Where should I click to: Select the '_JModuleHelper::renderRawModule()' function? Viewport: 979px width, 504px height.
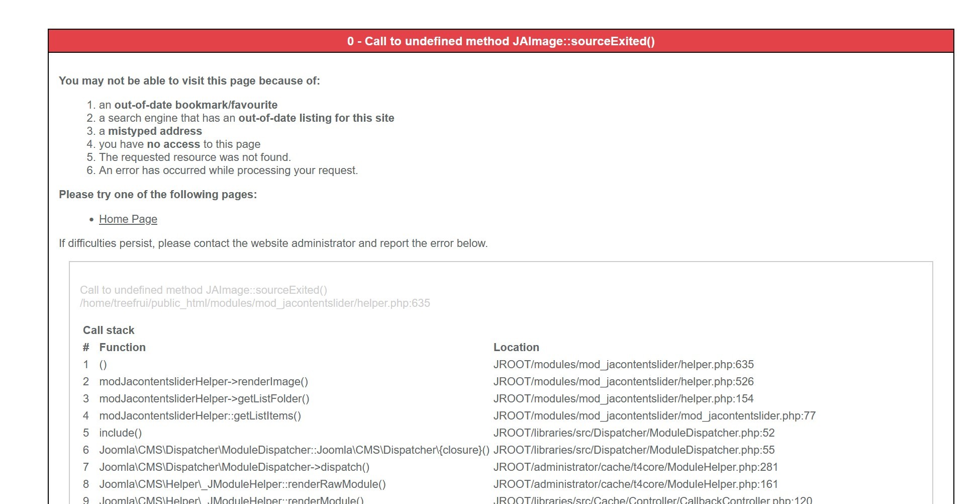tap(242, 484)
